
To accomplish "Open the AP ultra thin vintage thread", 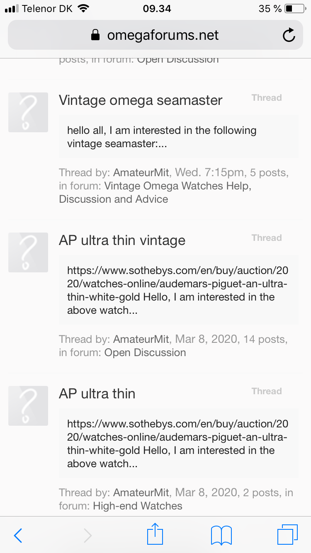I will pos(122,240).
